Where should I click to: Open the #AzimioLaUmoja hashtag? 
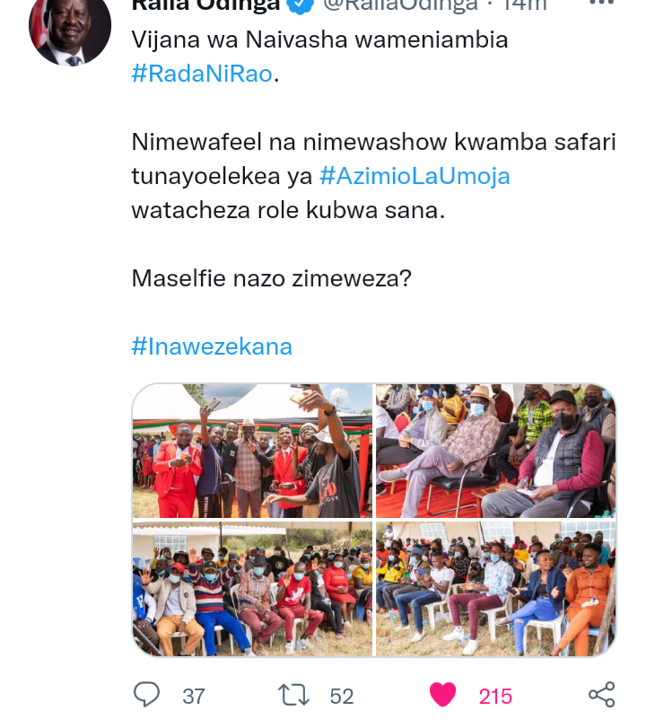pyautogui.click(x=415, y=177)
